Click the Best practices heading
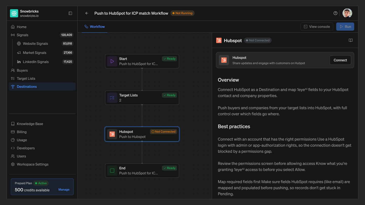 coord(234,127)
